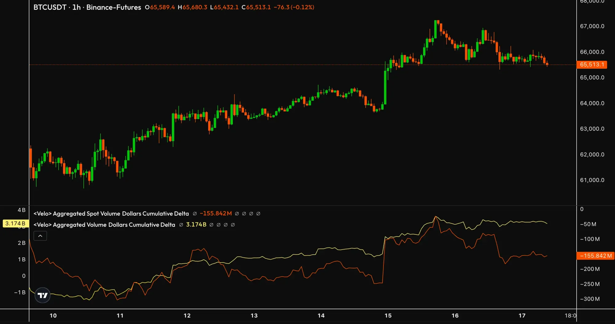Click the date label 13 on time axis

(x=254, y=315)
